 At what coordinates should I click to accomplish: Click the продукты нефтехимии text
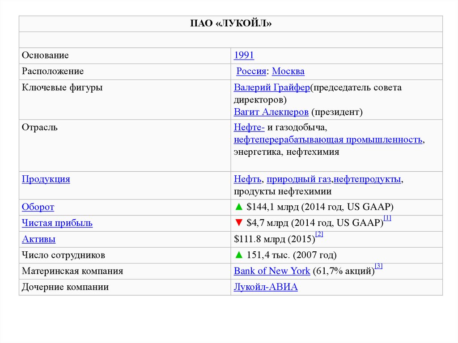click(283, 192)
